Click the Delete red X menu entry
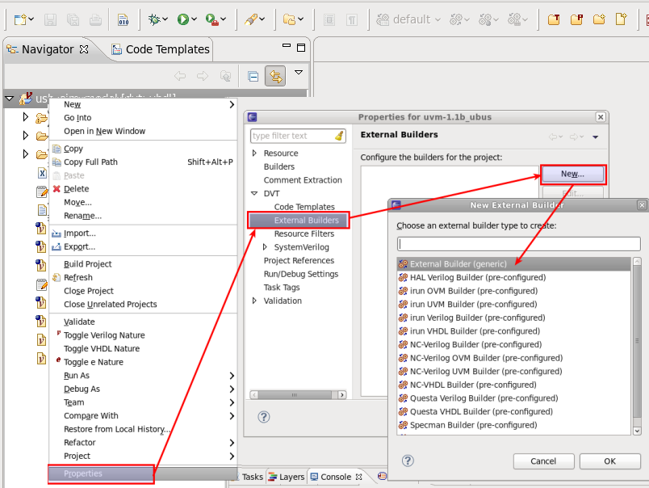Image resolution: width=649 pixels, height=488 pixels. [76, 189]
